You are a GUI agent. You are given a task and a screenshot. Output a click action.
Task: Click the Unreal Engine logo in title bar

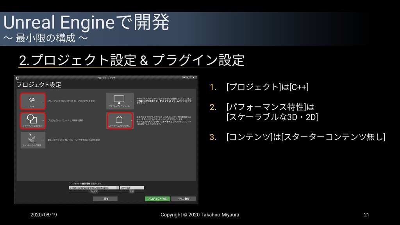[17, 78]
